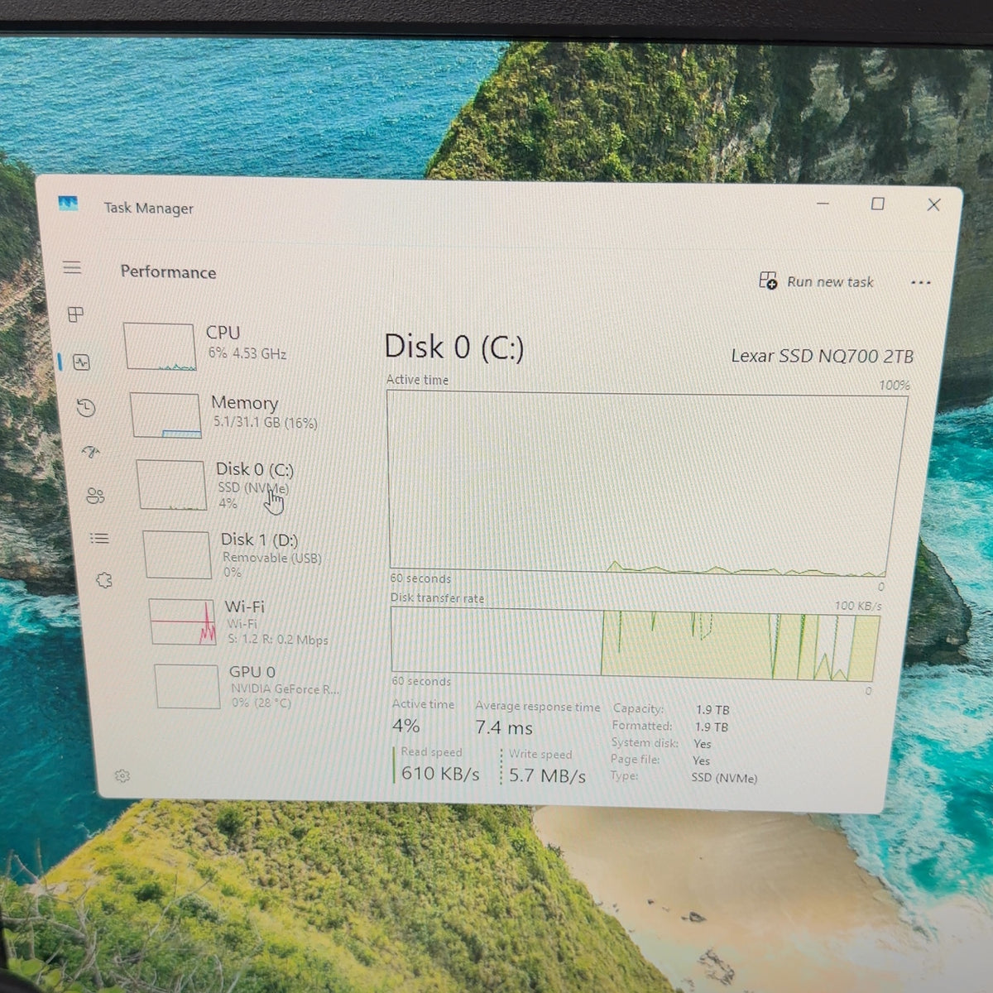The image size is (993, 993).
Task: Open Task Manager settings gear
Action: pos(122,775)
